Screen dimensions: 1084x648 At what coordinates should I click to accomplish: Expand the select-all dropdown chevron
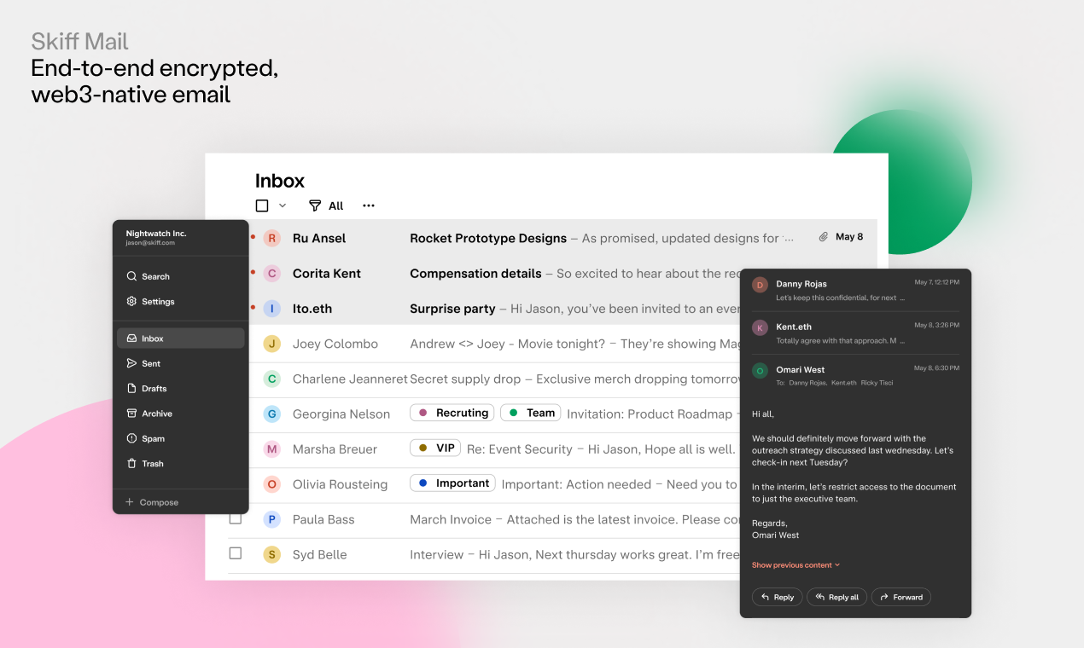click(x=283, y=205)
